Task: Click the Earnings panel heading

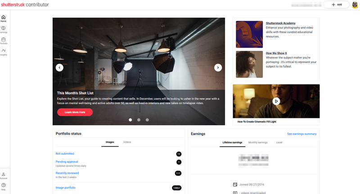Action: (x=198, y=134)
